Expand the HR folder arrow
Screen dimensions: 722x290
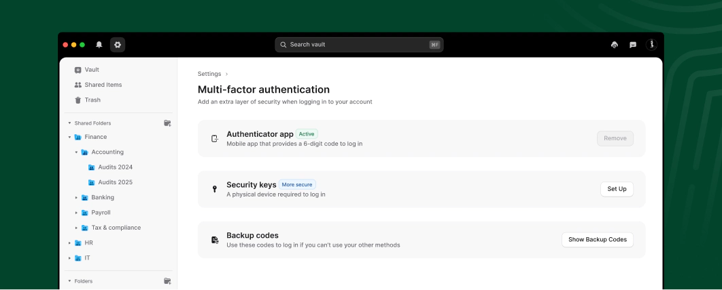69,243
